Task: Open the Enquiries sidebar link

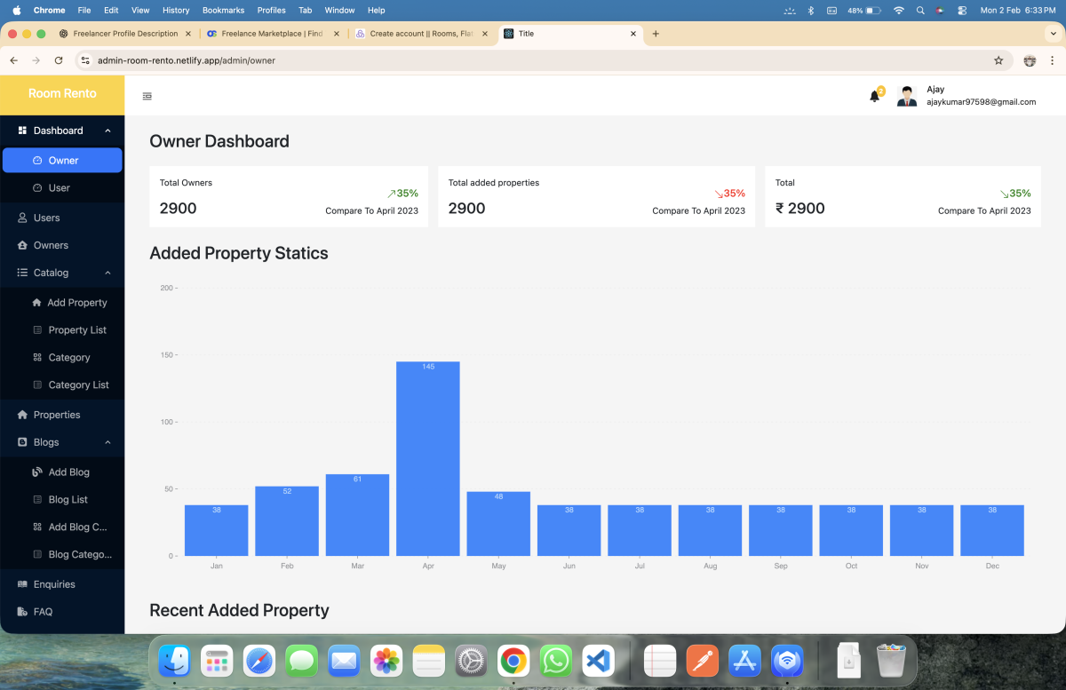Action: [x=54, y=584]
